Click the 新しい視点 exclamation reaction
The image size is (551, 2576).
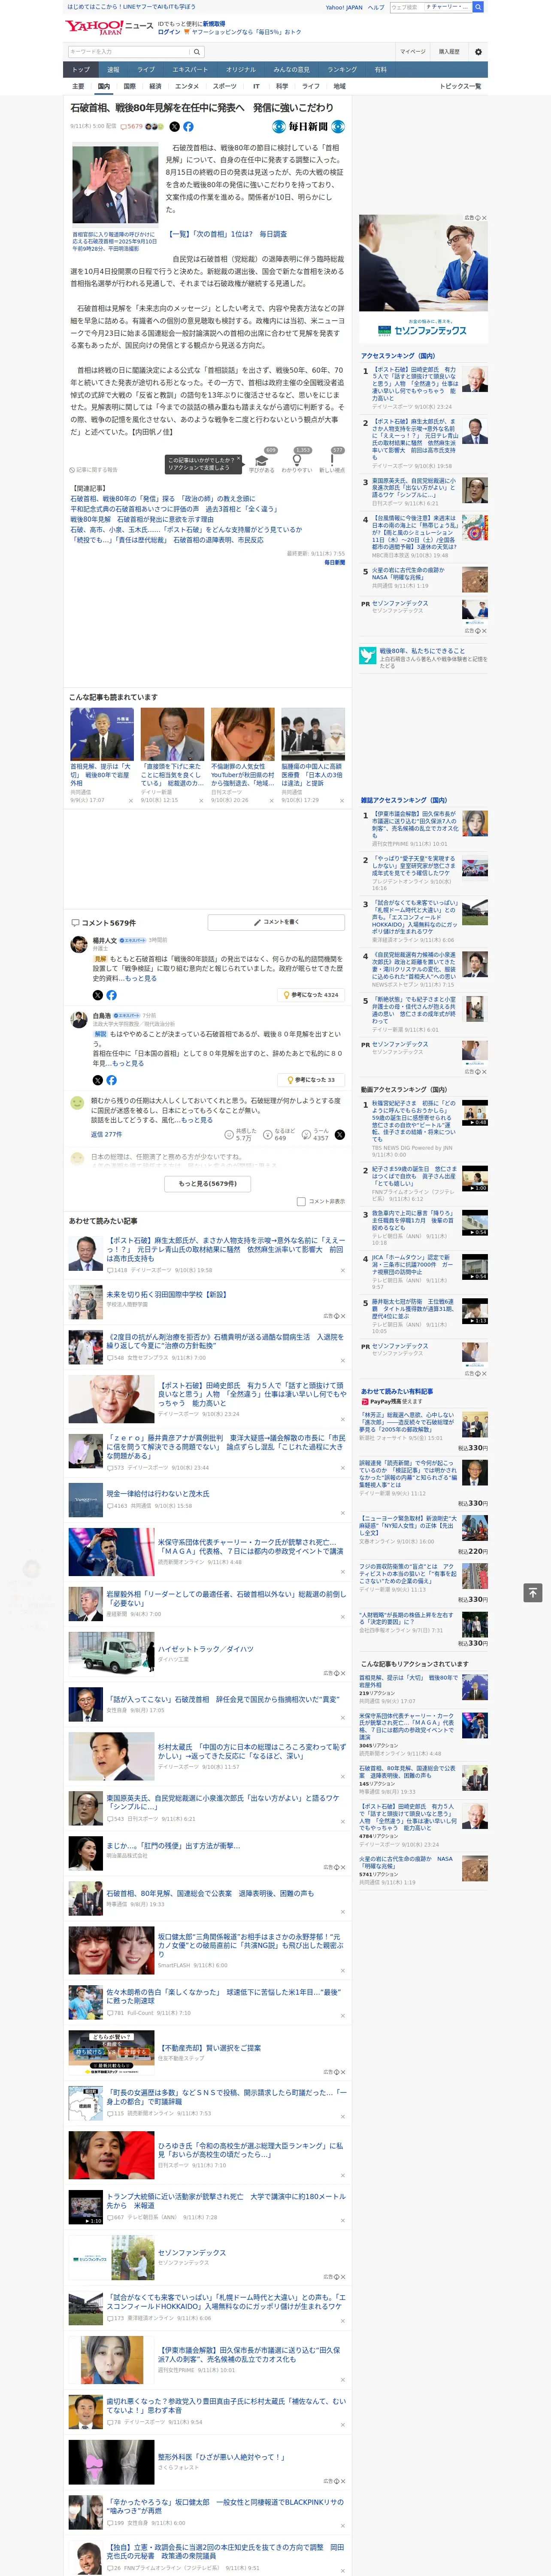coord(332,460)
